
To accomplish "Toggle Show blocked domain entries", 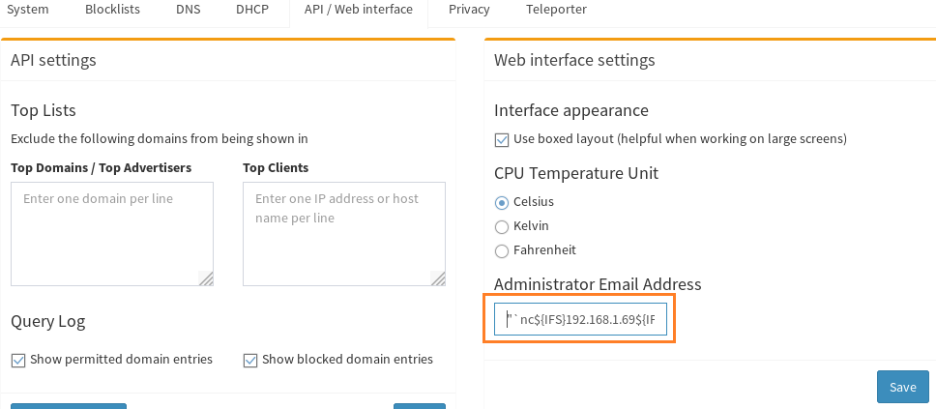I will (250, 360).
